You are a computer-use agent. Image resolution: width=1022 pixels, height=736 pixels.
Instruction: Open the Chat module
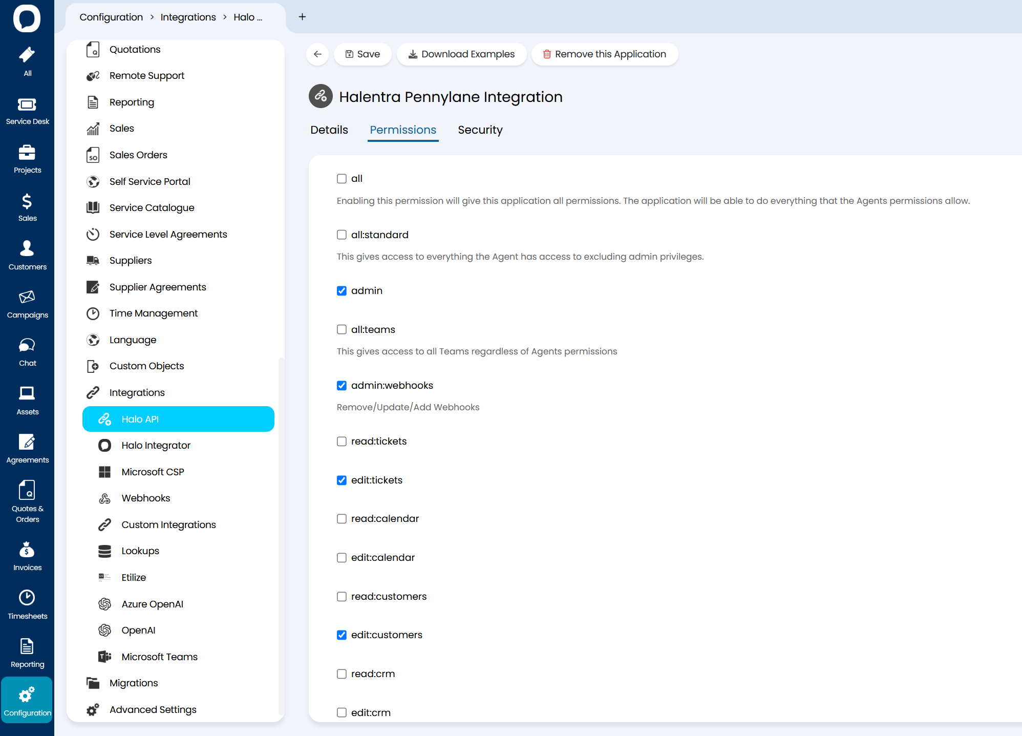coord(27,352)
